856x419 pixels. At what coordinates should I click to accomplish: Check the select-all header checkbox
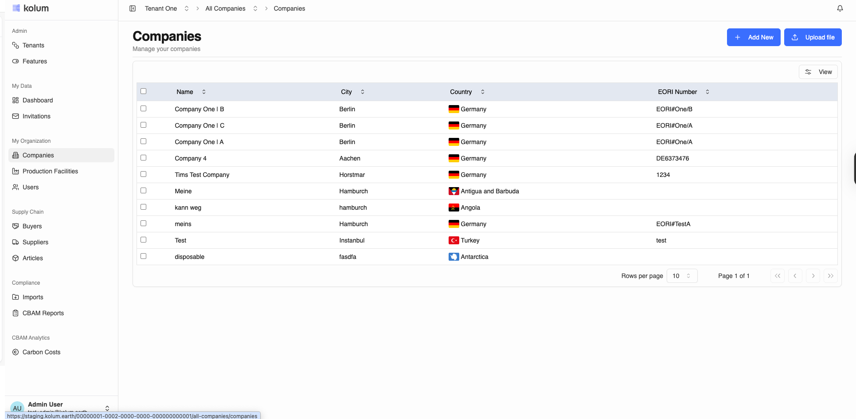[x=143, y=91]
